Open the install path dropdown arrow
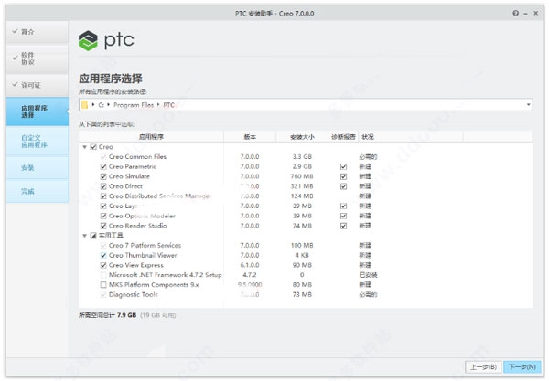The height and width of the screenshot is (381, 549). click(x=528, y=105)
